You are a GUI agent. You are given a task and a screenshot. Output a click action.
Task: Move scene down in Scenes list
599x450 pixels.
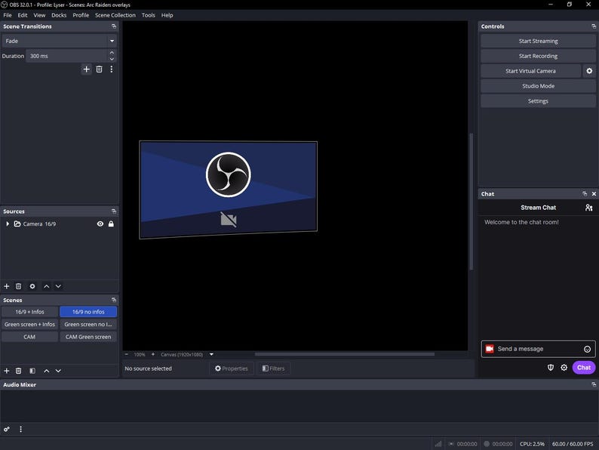coord(58,371)
